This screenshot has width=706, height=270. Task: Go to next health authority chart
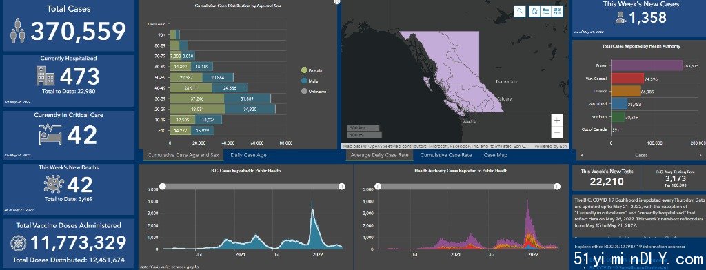700,155
